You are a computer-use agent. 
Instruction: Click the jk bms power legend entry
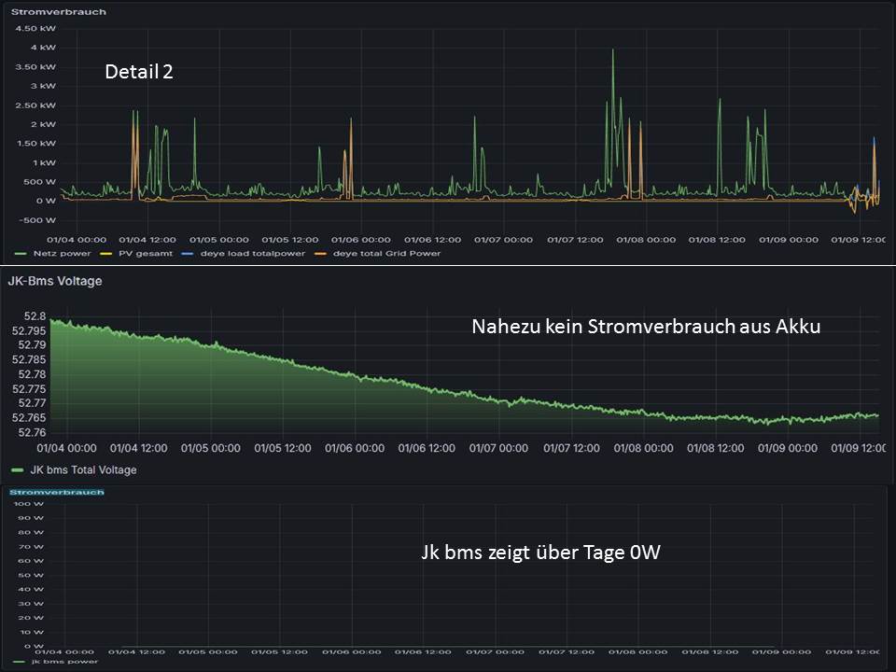tap(64, 662)
